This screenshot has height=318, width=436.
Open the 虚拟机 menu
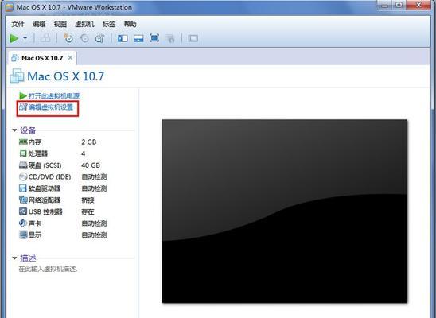click(85, 24)
